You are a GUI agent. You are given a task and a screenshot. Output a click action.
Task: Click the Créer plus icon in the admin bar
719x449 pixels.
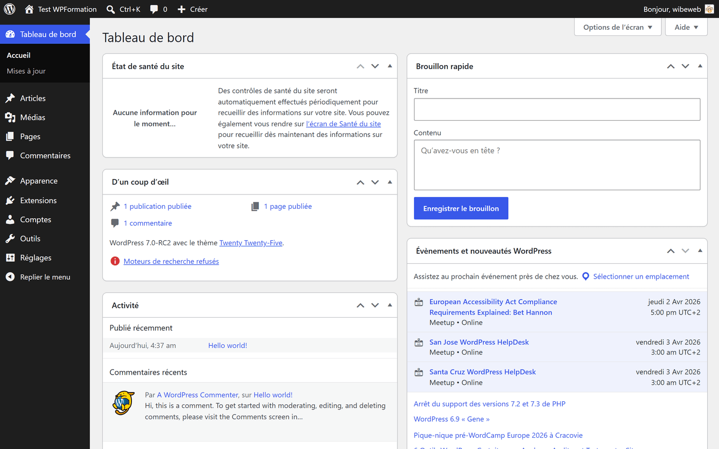(x=181, y=9)
